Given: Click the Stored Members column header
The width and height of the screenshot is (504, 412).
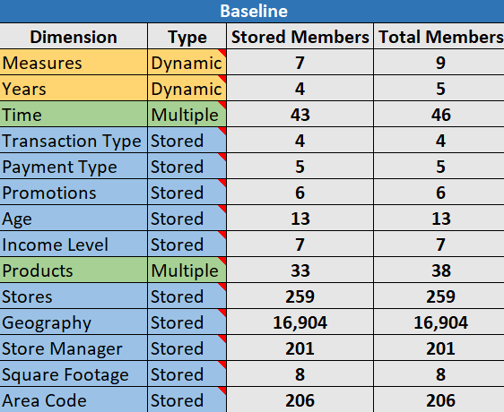Looking at the screenshot, I should [300, 37].
